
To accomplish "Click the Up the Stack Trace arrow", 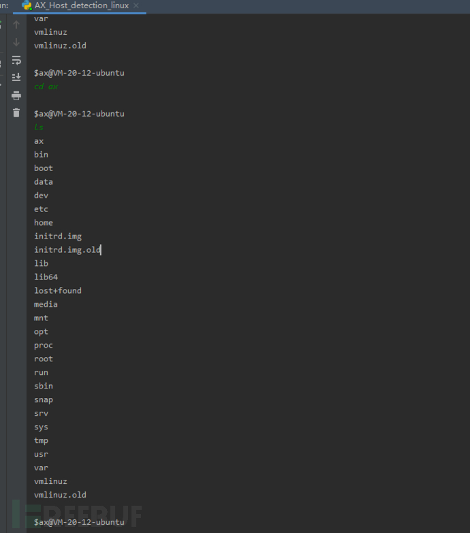I will click(x=16, y=25).
